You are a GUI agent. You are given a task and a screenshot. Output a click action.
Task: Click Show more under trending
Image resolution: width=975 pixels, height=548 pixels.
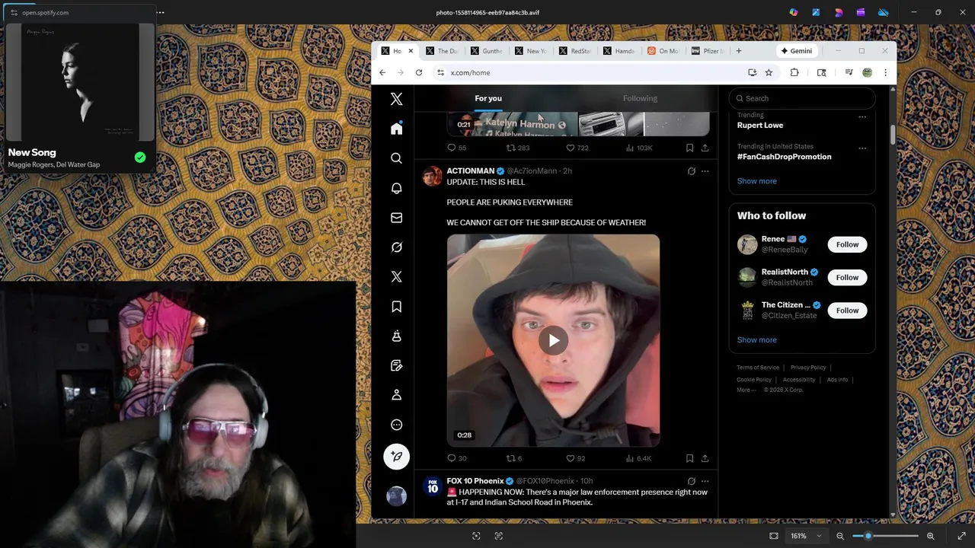click(756, 181)
